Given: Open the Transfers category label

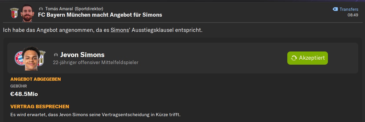Looking at the screenshot, I should (349, 9).
